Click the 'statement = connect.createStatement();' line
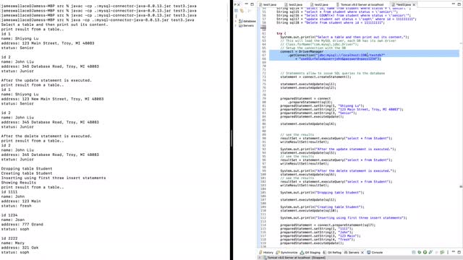This screenshot has height=260, width=463. tap(315, 77)
